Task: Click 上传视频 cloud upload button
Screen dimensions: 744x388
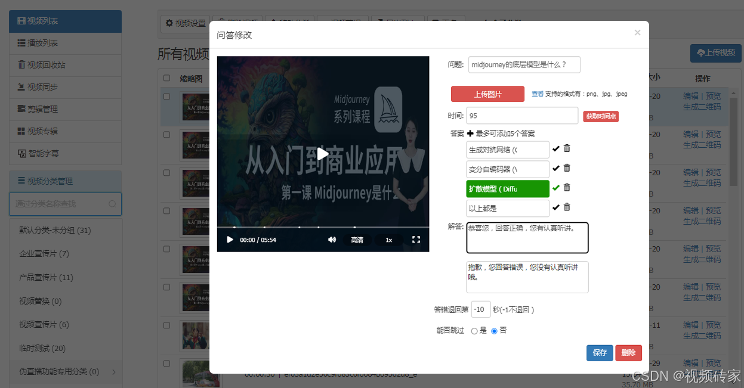Action: click(715, 52)
